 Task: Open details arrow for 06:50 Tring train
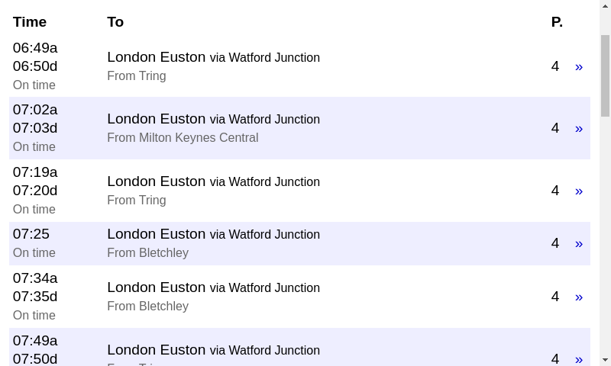coord(579,67)
